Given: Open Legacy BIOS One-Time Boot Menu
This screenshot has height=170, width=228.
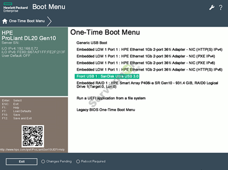Looking at the screenshot, I should coord(106,110).
